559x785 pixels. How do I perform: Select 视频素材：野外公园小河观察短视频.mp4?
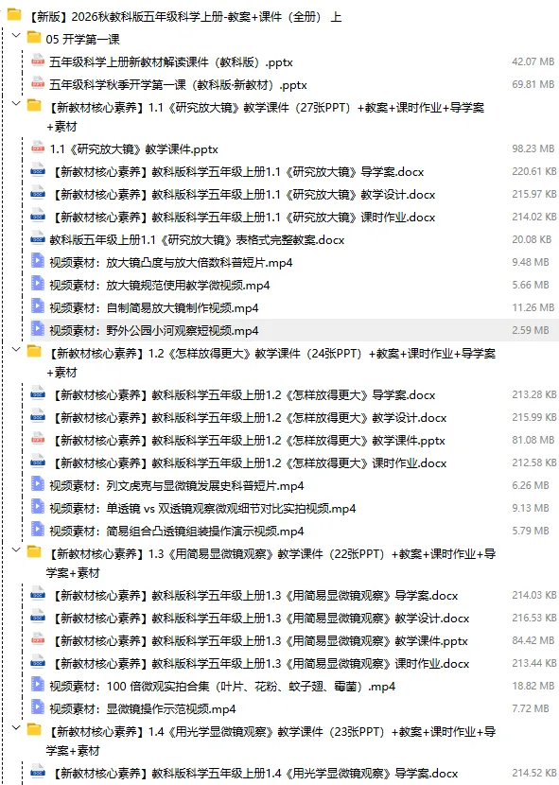[x=154, y=330]
